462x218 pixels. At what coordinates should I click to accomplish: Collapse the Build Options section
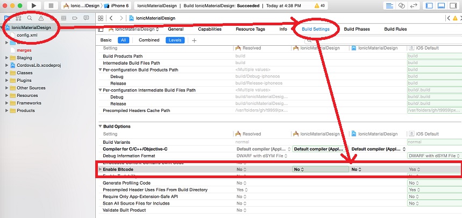pos(100,126)
